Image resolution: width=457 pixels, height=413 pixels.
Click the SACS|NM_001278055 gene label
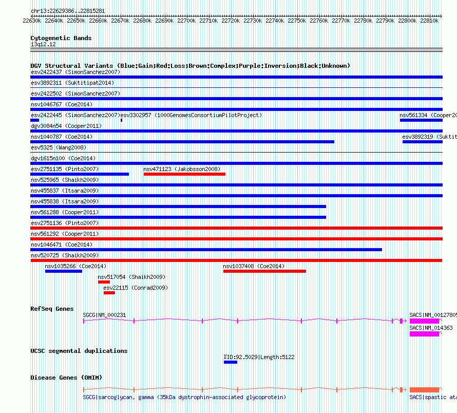433,315
